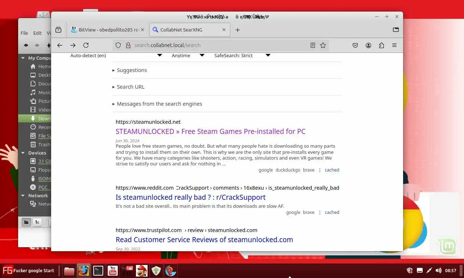
Task: Click the duckduckgo engine label
Action: pos(288,170)
